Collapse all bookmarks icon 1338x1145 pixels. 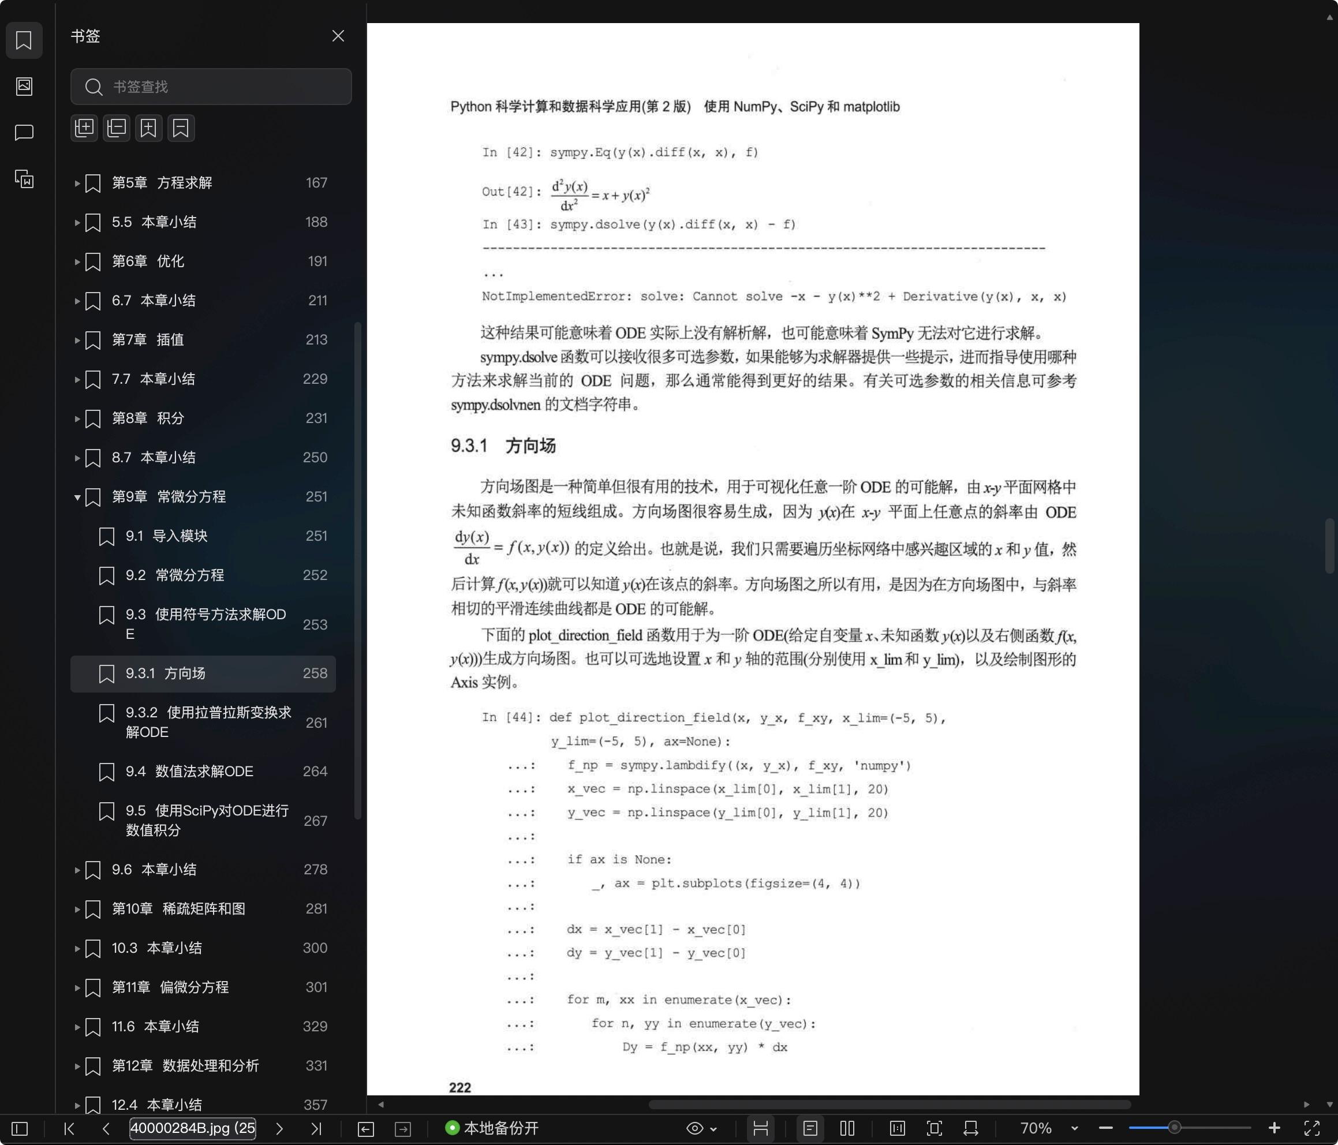coord(116,128)
